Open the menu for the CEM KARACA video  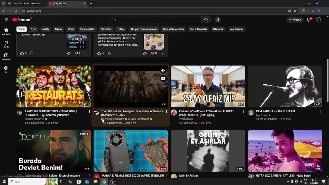321,112
